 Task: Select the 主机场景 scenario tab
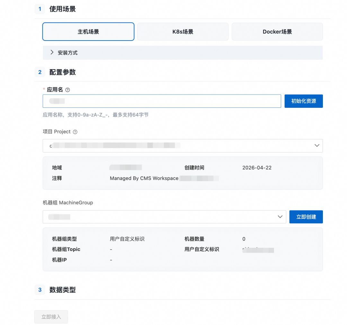click(88, 32)
